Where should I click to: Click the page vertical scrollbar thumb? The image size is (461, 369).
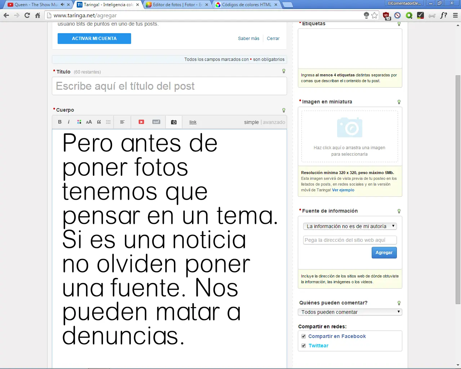[458, 190]
